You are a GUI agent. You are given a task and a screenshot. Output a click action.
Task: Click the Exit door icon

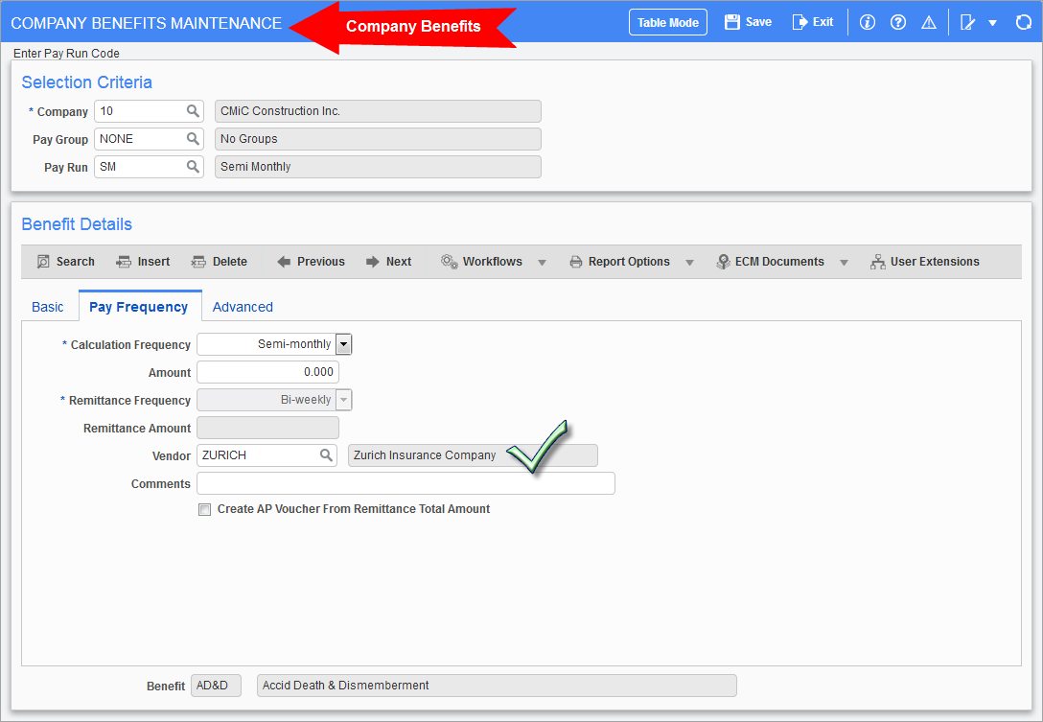click(x=800, y=22)
